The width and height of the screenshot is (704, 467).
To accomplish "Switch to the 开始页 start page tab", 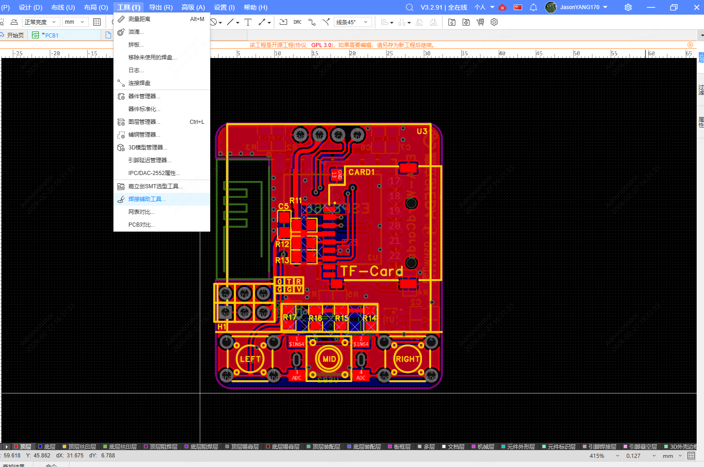I will point(15,35).
